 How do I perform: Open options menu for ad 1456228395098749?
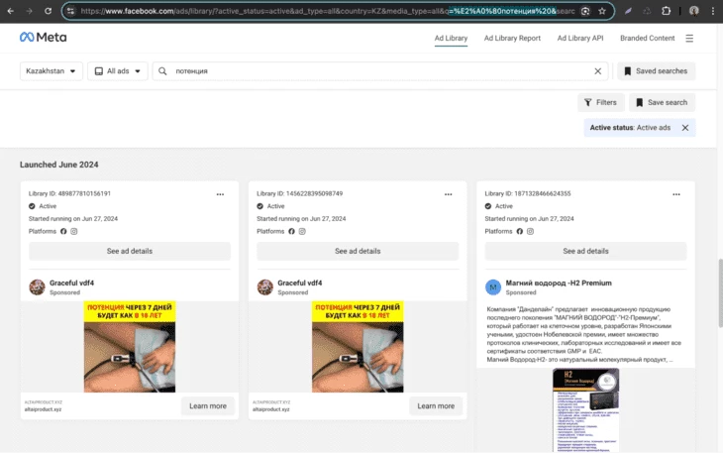coord(449,194)
